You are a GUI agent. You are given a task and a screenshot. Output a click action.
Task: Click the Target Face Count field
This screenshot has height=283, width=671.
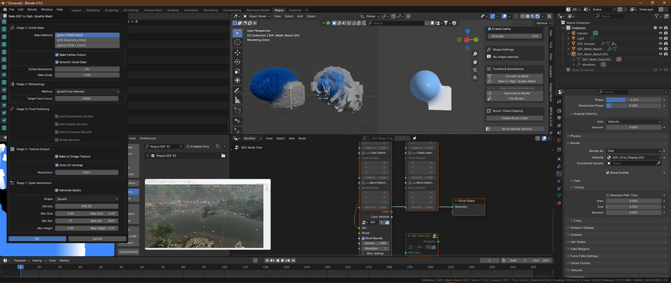click(x=86, y=98)
